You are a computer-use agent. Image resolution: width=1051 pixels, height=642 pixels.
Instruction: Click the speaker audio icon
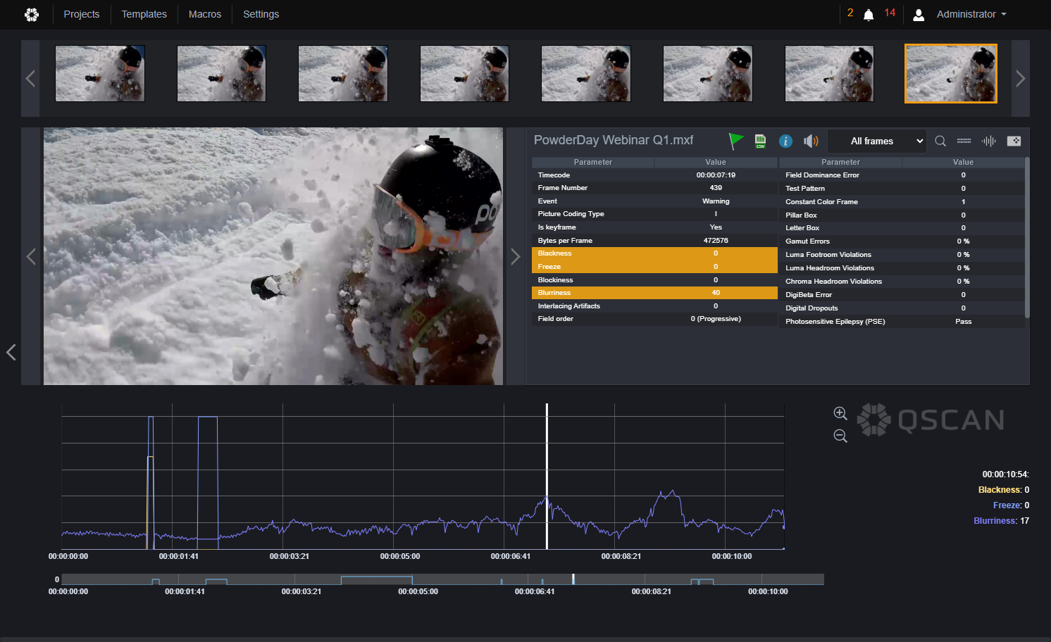(x=811, y=141)
